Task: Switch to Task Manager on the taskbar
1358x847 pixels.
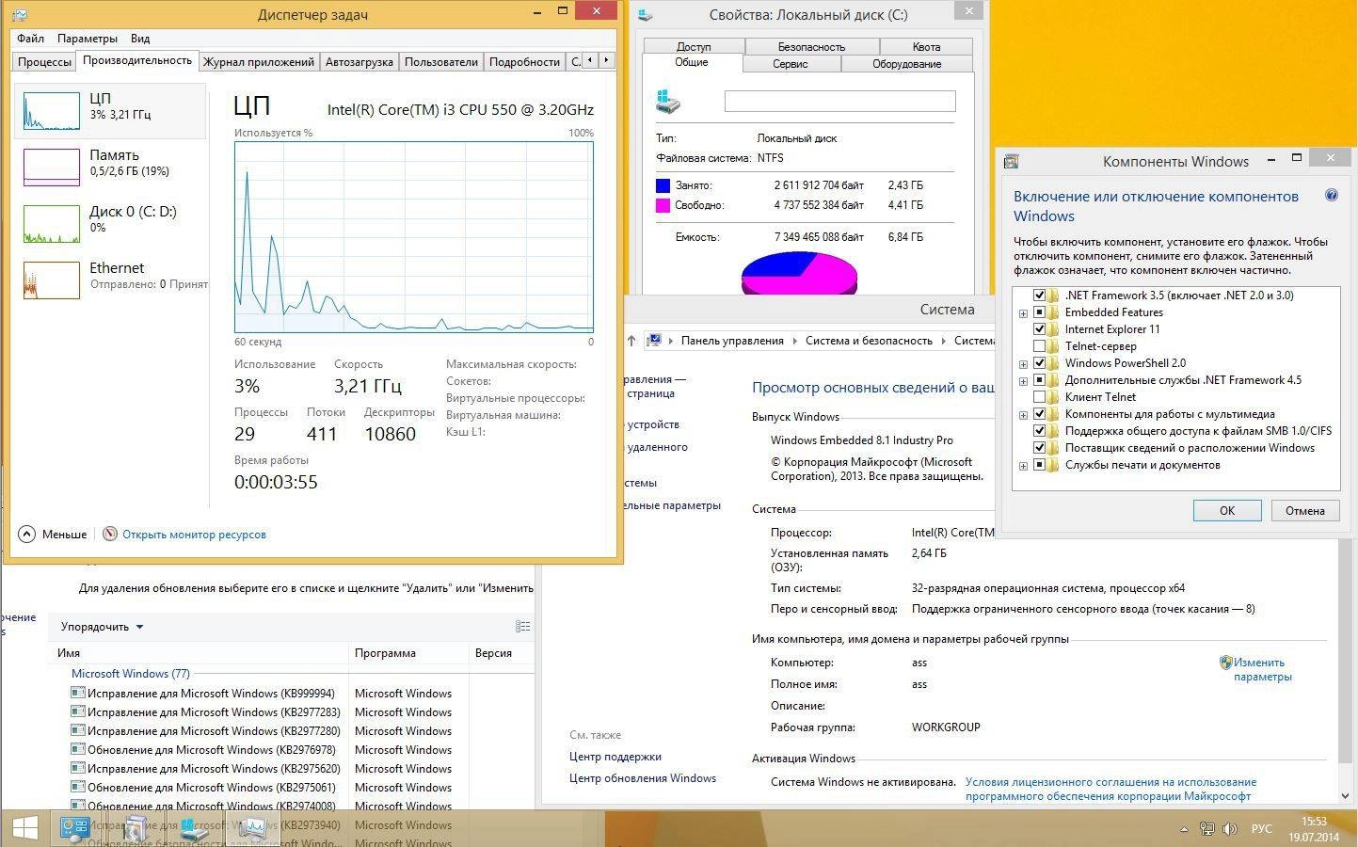Action: 253,828
